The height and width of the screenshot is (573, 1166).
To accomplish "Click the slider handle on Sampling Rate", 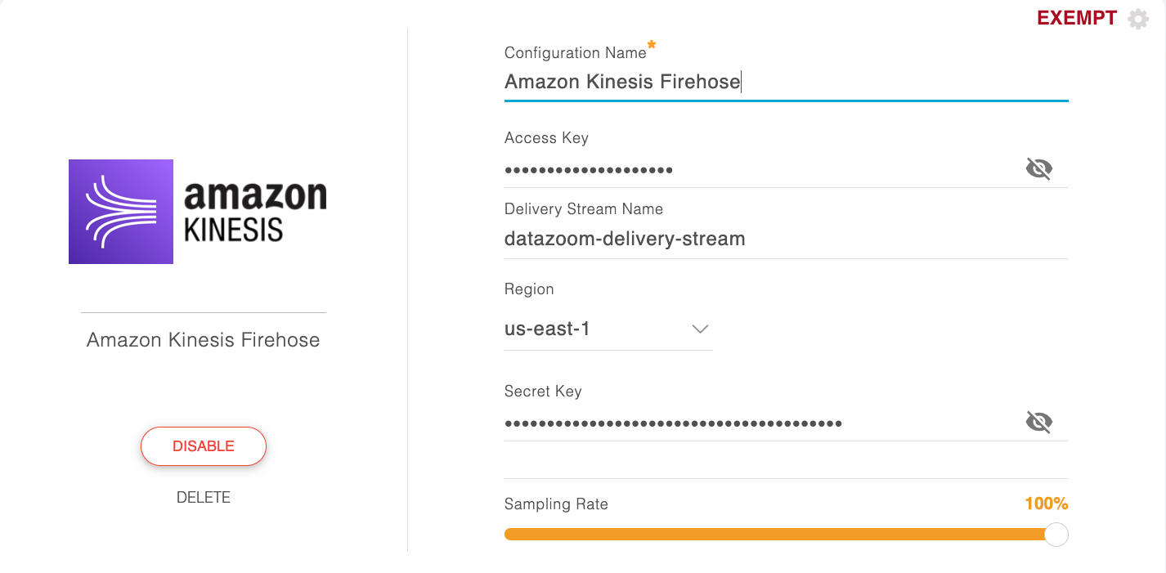I will point(1056,534).
